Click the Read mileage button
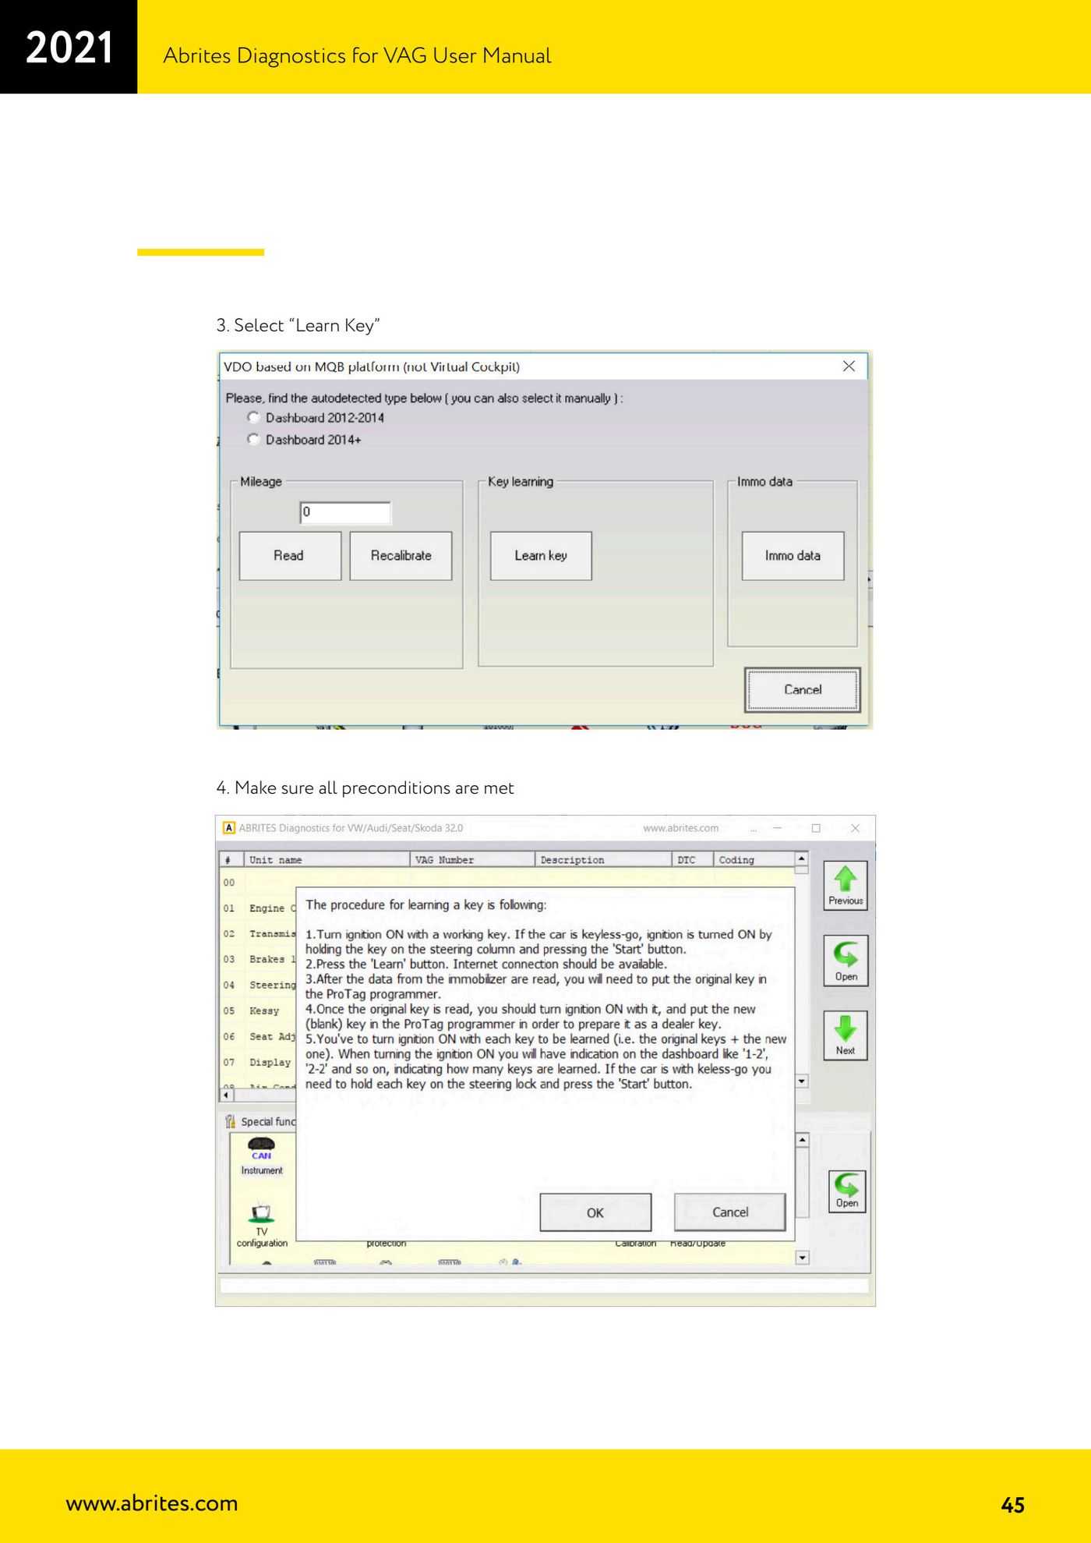This screenshot has width=1091, height=1543. [290, 556]
